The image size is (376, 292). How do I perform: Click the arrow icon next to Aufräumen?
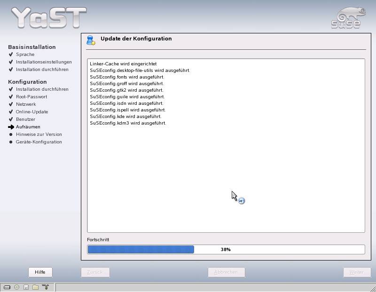pos(11,127)
